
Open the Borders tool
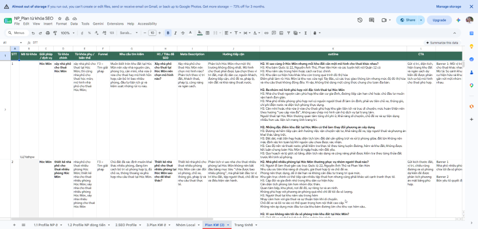tap(208, 33)
